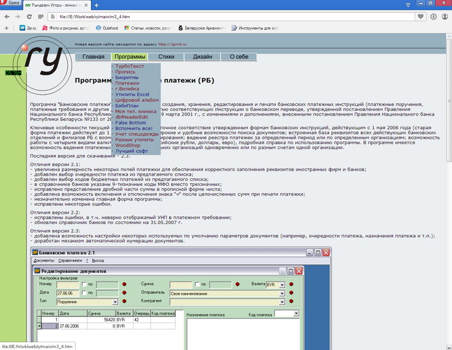The image size is (452, 350).
Task: Click the ry site logo
Action: tap(43, 65)
